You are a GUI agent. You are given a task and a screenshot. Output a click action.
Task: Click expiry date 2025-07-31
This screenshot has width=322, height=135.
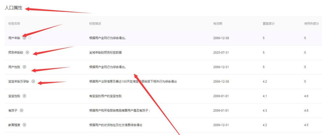pos(221,53)
